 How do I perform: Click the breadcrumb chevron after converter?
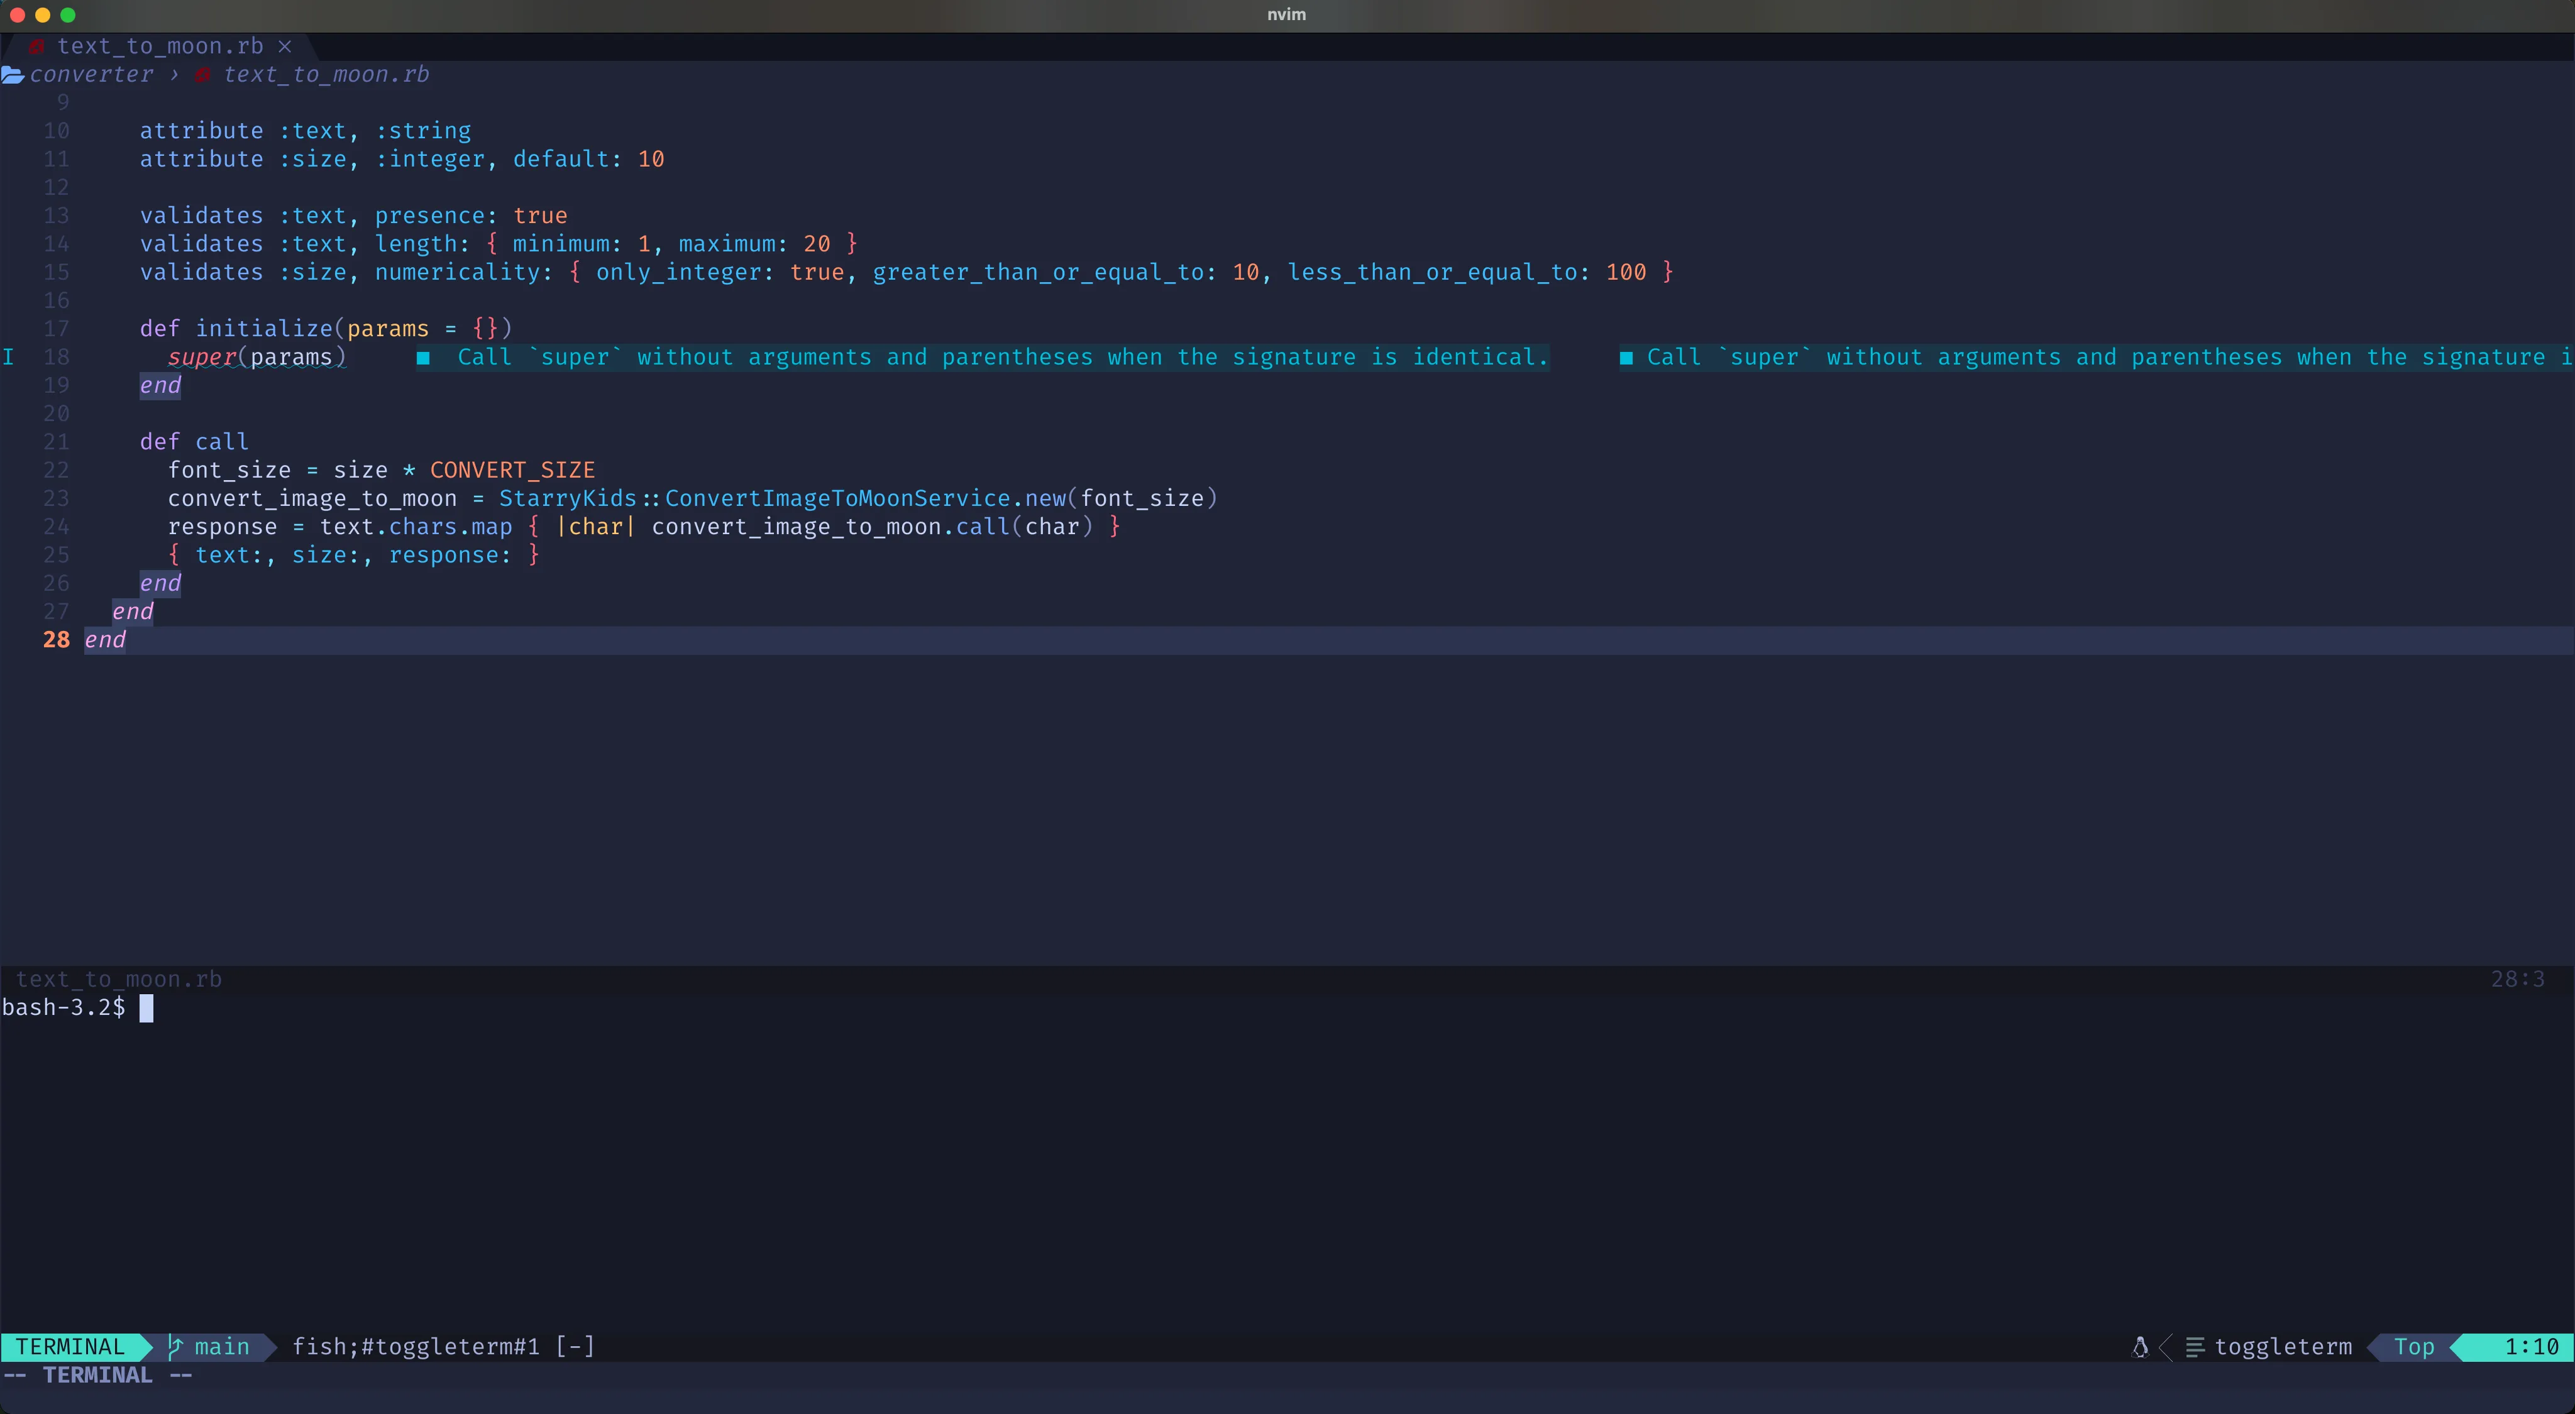(174, 75)
